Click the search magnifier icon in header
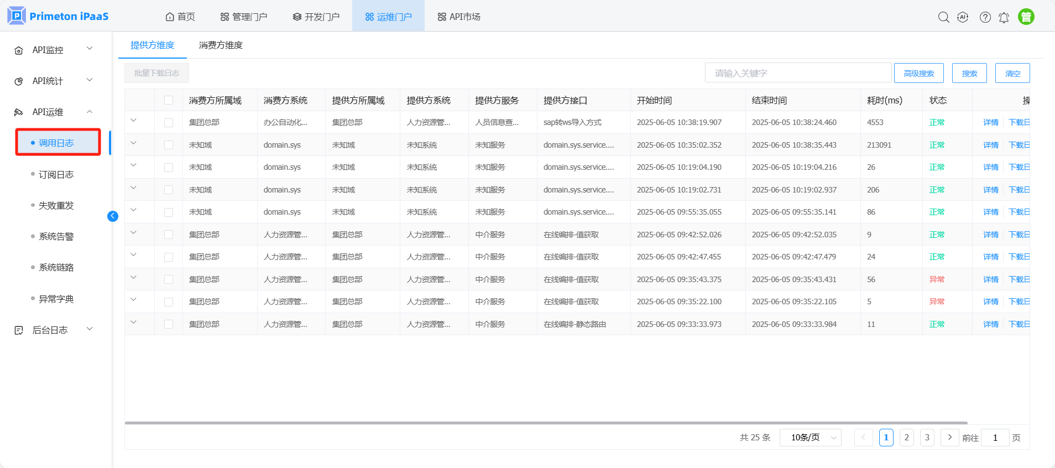Screen dimensions: 1055x468 [943, 17]
